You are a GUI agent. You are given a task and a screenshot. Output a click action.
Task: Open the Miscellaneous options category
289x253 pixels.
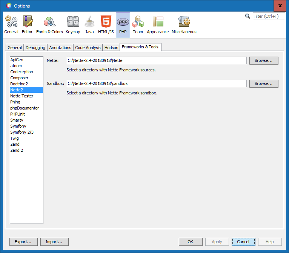[184, 25]
